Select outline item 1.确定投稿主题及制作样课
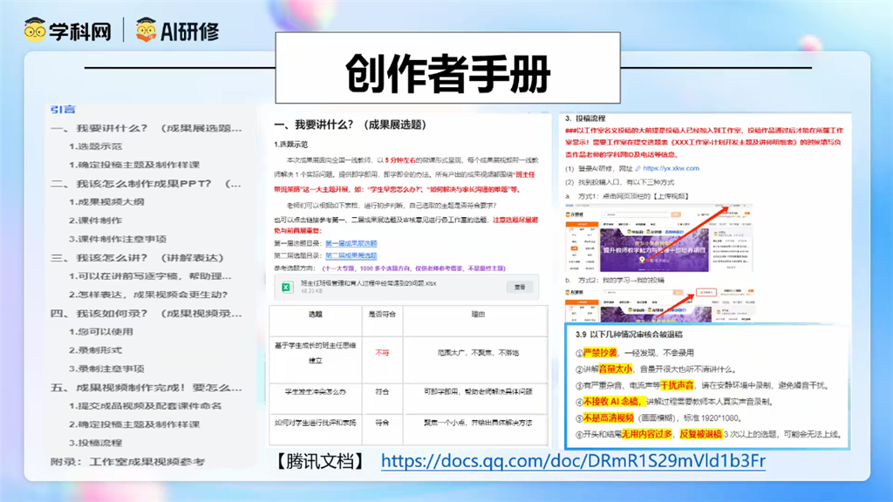The width and height of the screenshot is (893, 502). (x=134, y=165)
